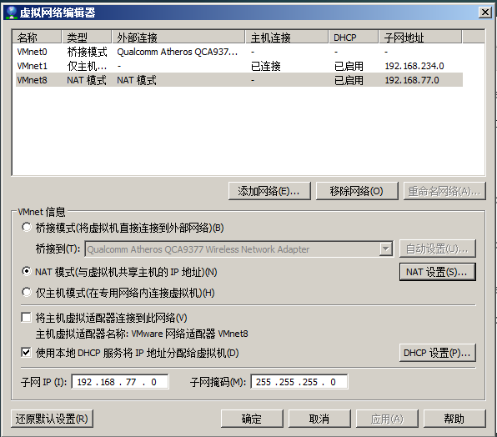Screen dimensions: 497x437
Task: Open NAT 设置 dialog
Action: [x=438, y=272]
